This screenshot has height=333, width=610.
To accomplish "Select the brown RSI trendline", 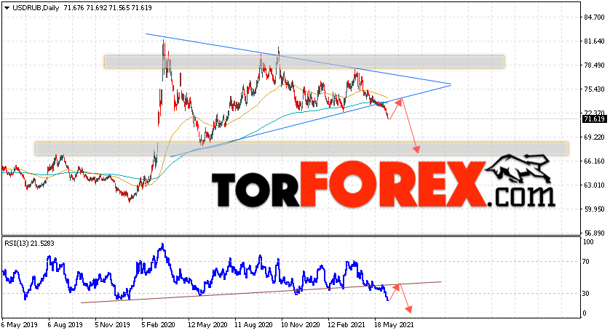I will (261, 292).
